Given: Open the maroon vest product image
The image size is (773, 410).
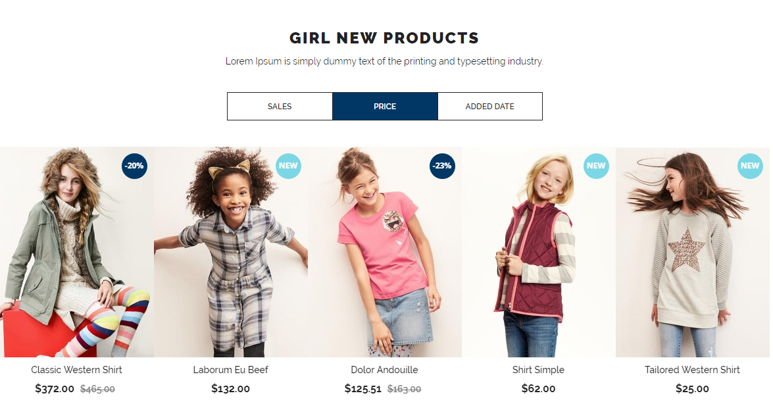Looking at the screenshot, I should (538, 252).
